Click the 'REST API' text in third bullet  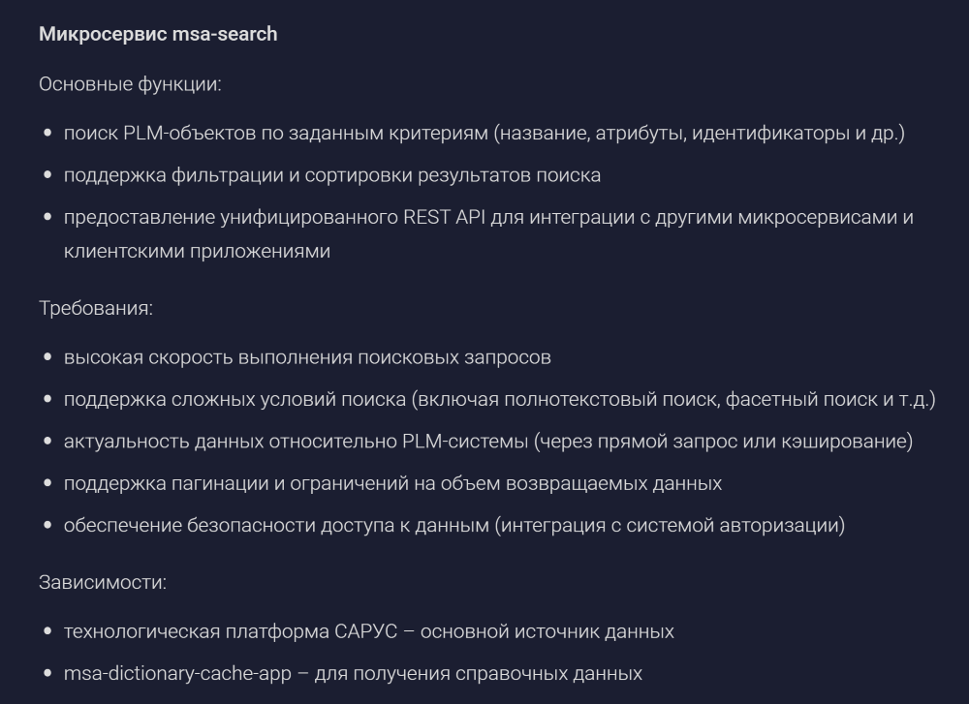444,217
